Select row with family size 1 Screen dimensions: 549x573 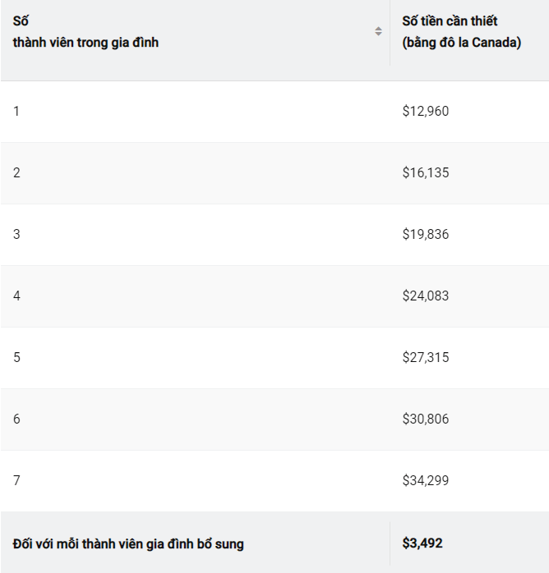[274, 112]
